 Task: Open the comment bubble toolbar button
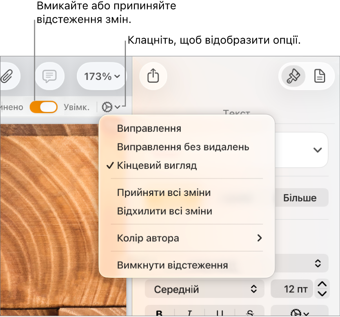coord(50,76)
